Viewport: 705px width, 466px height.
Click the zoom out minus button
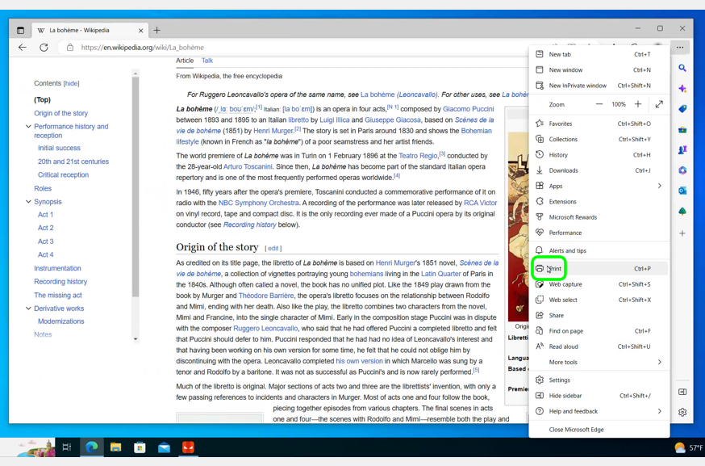pyautogui.click(x=599, y=104)
